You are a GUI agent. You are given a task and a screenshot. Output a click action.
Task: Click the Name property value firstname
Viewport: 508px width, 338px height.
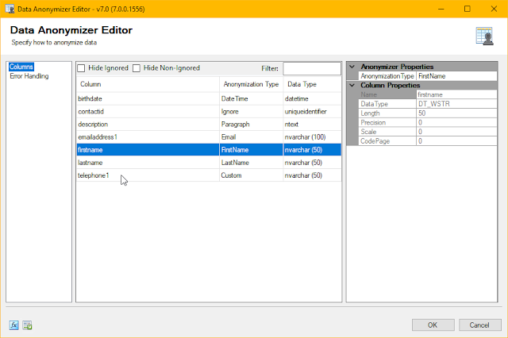(x=456, y=95)
